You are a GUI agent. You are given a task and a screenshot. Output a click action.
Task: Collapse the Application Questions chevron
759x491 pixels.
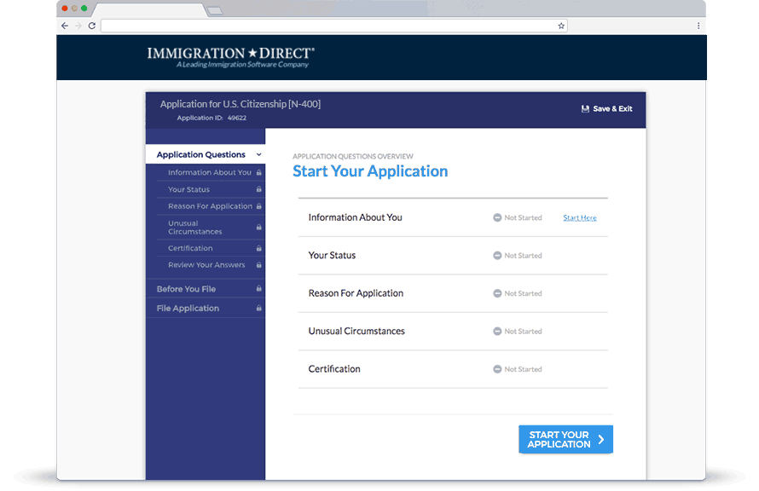pyautogui.click(x=259, y=155)
